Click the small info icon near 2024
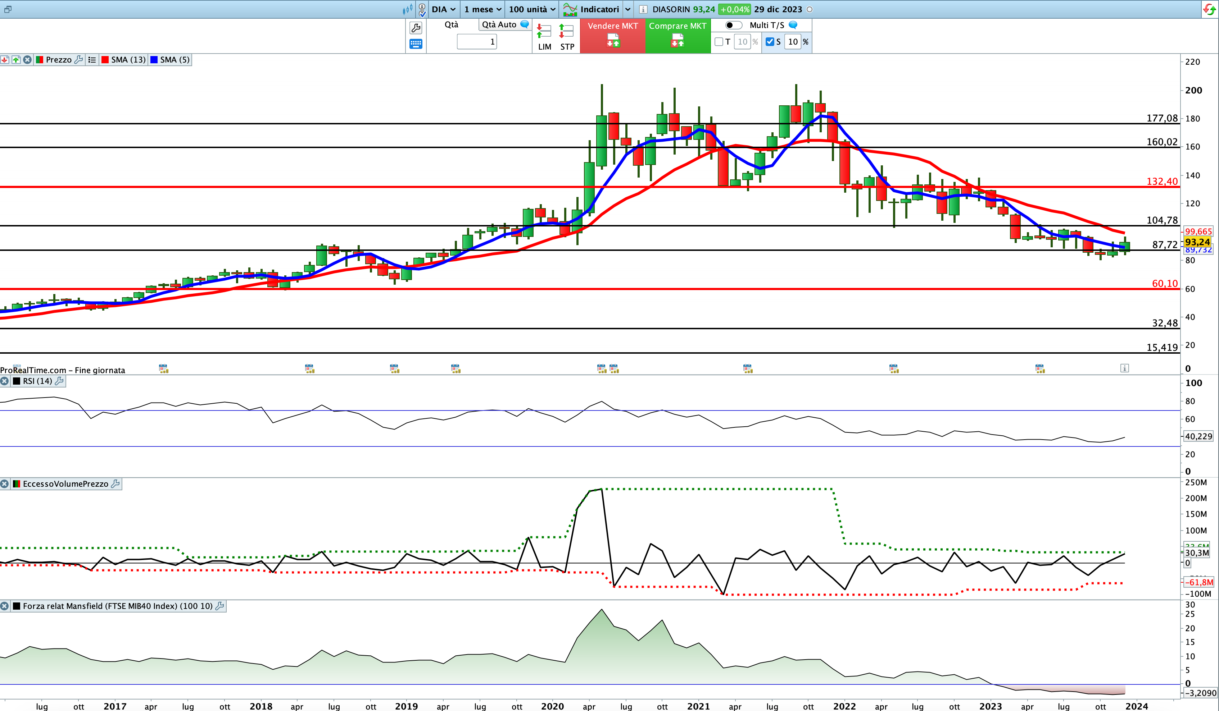Viewport: 1219px width, 711px height. [x=1124, y=368]
